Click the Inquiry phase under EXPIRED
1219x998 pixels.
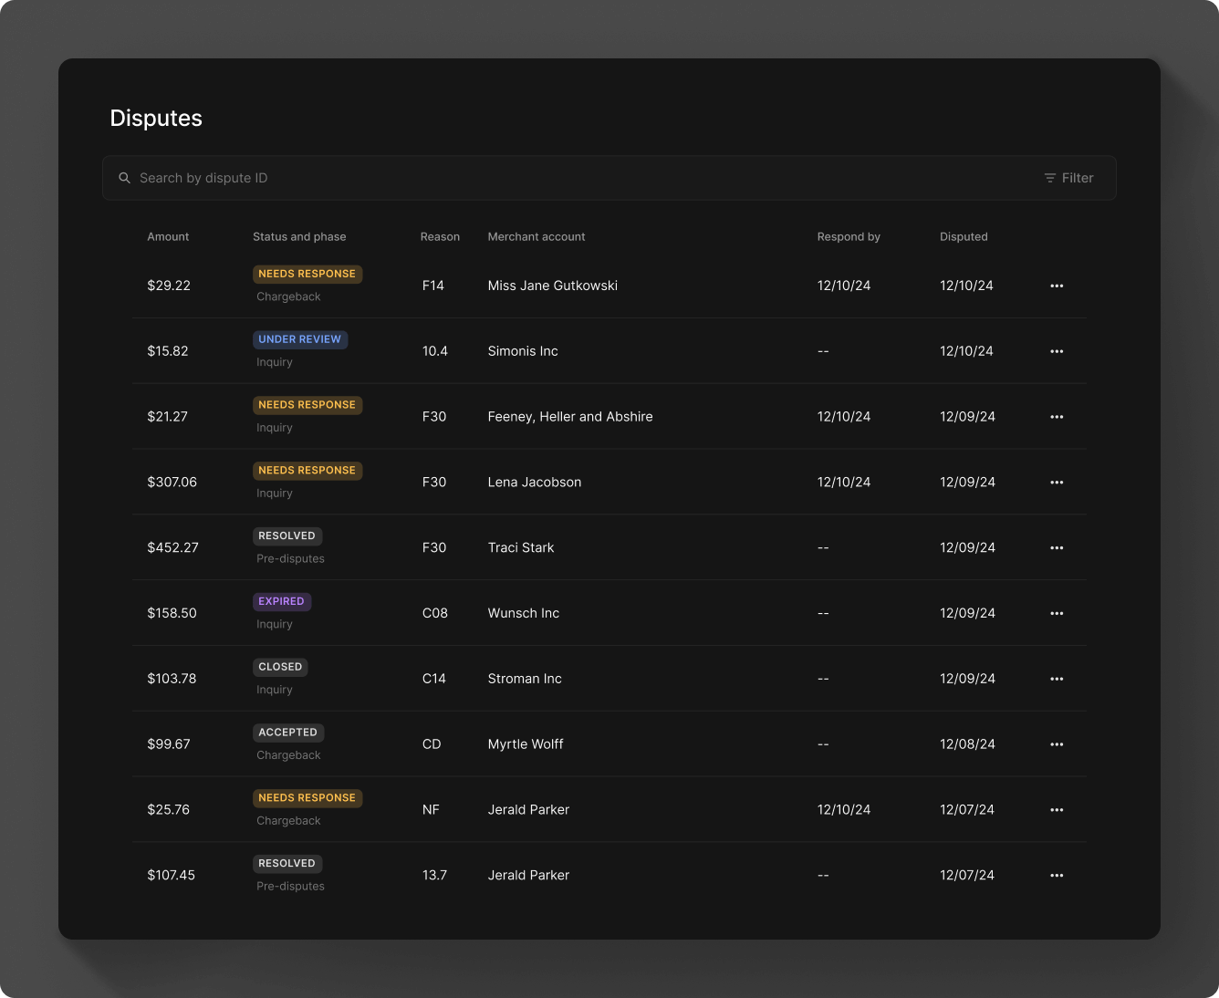tap(275, 624)
